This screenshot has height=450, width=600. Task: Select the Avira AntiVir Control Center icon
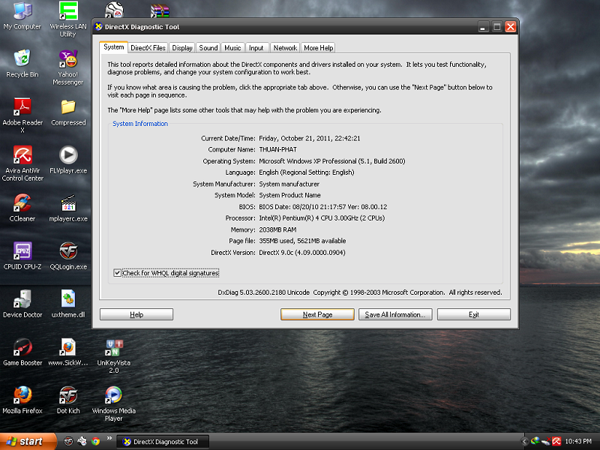tap(22, 156)
